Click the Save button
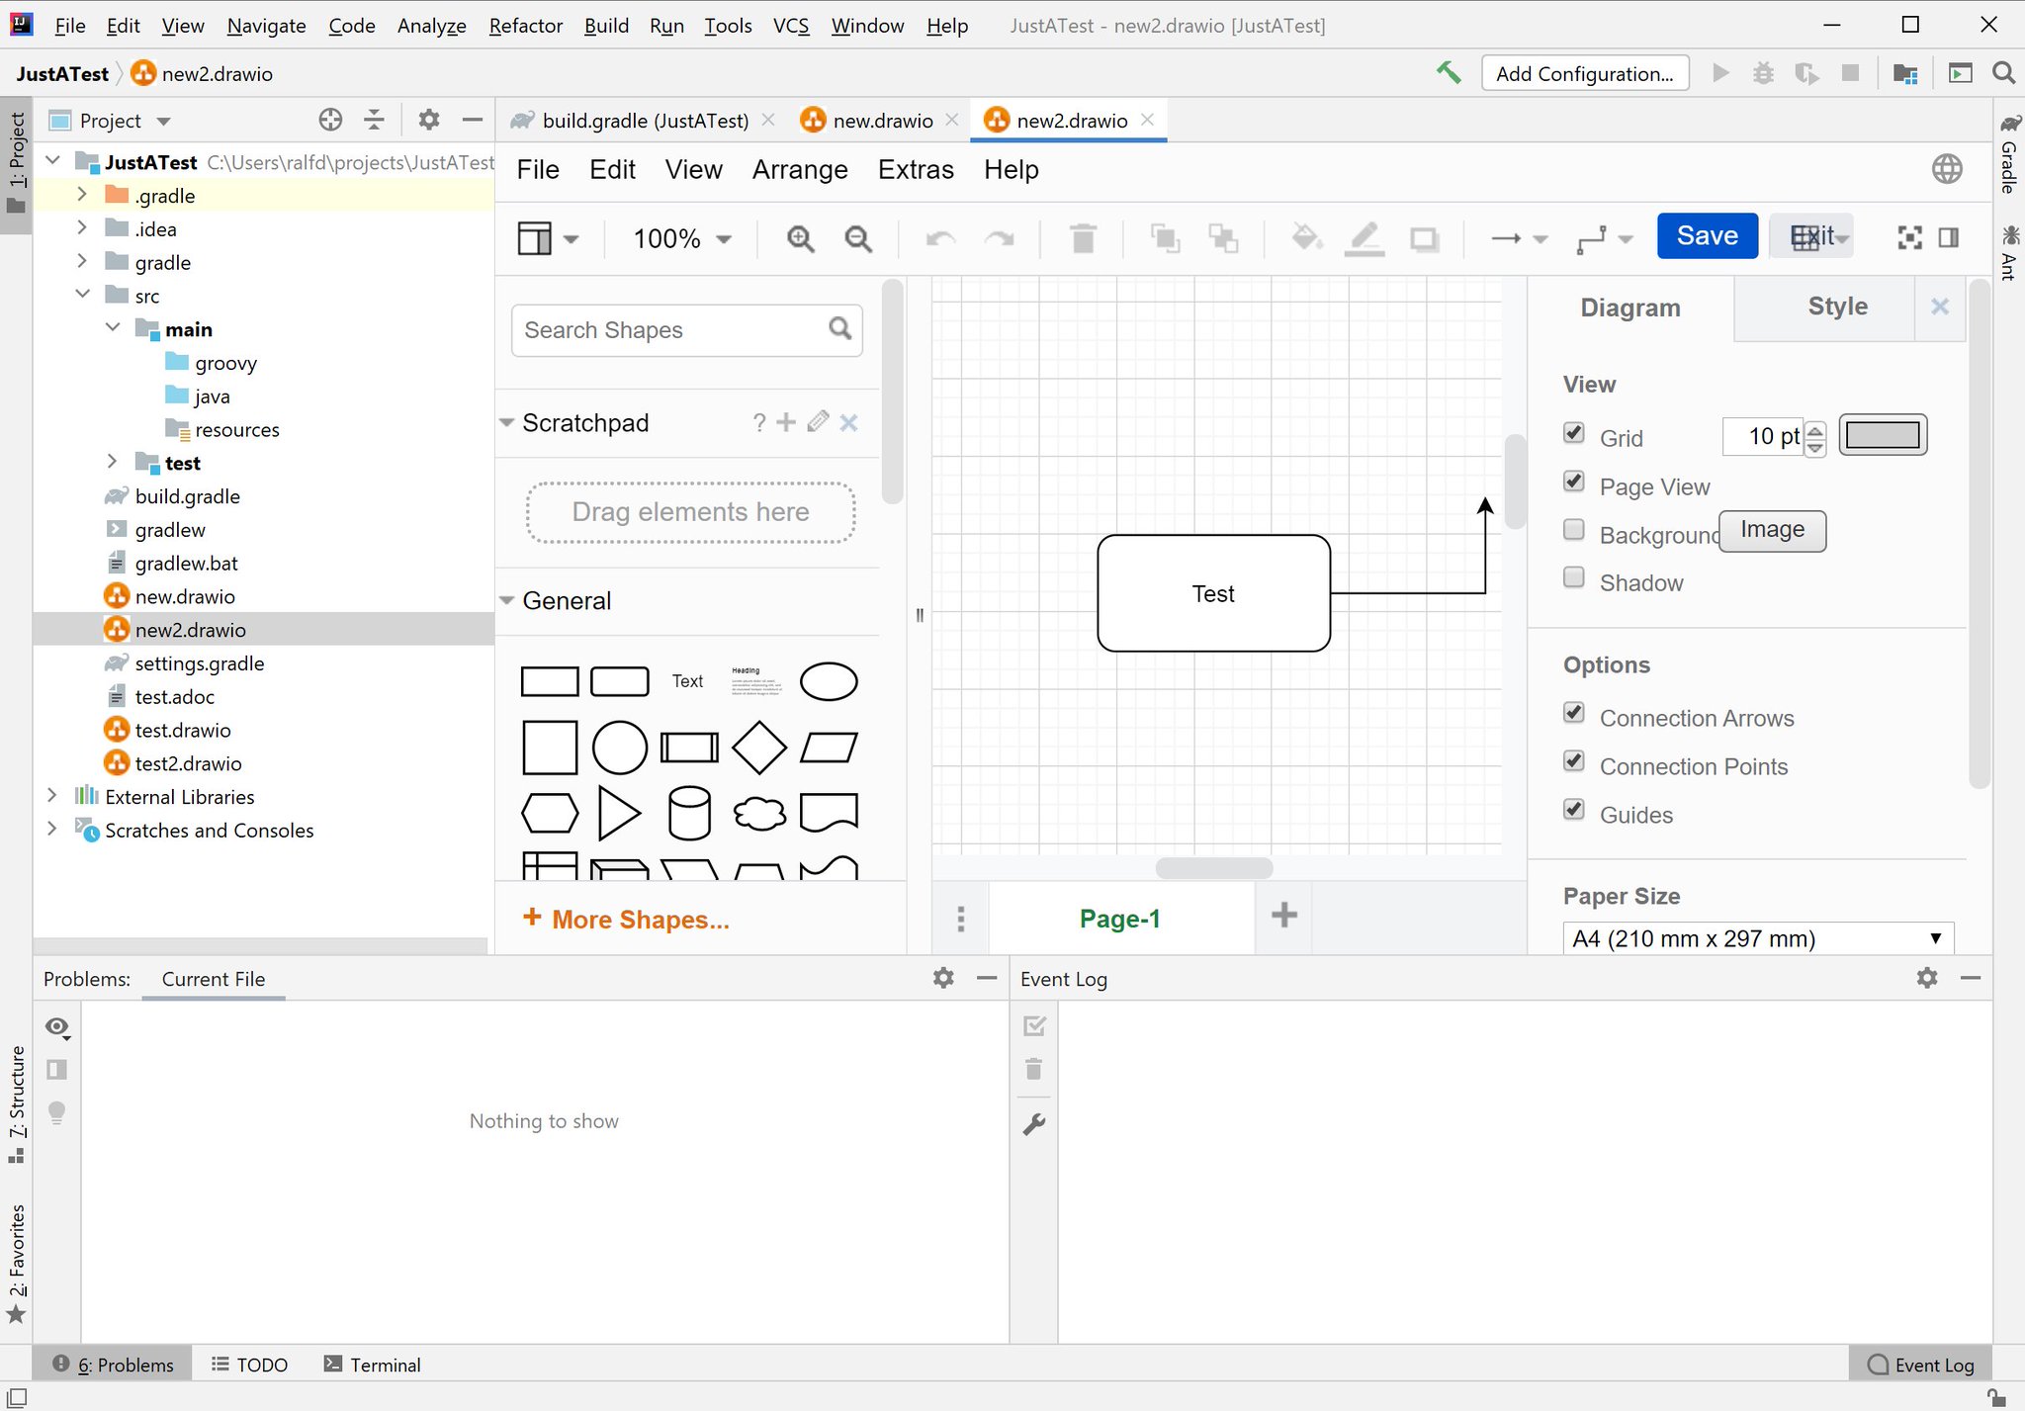Screen dimensions: 2025x1411 click(x=1707, y=235)
